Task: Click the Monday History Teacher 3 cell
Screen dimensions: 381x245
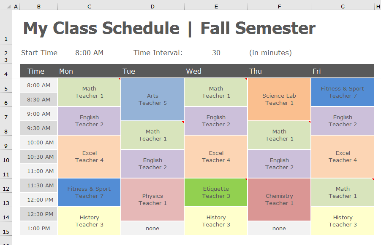Action: click(x=89, y=221)
